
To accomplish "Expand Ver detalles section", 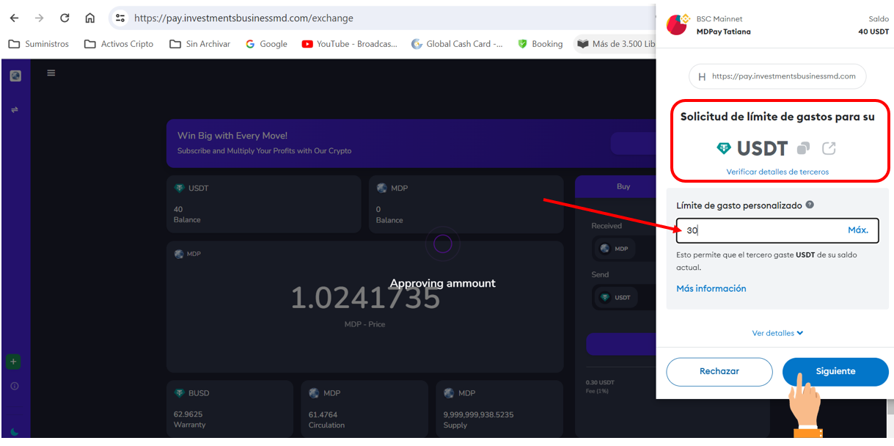I will click(777, 333).
